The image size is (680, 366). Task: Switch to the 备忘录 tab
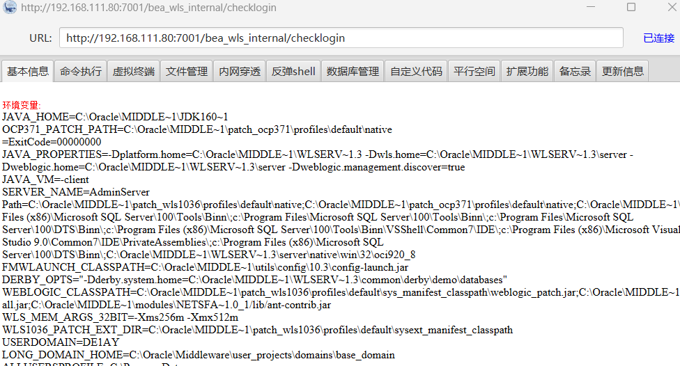click(575, 71)
